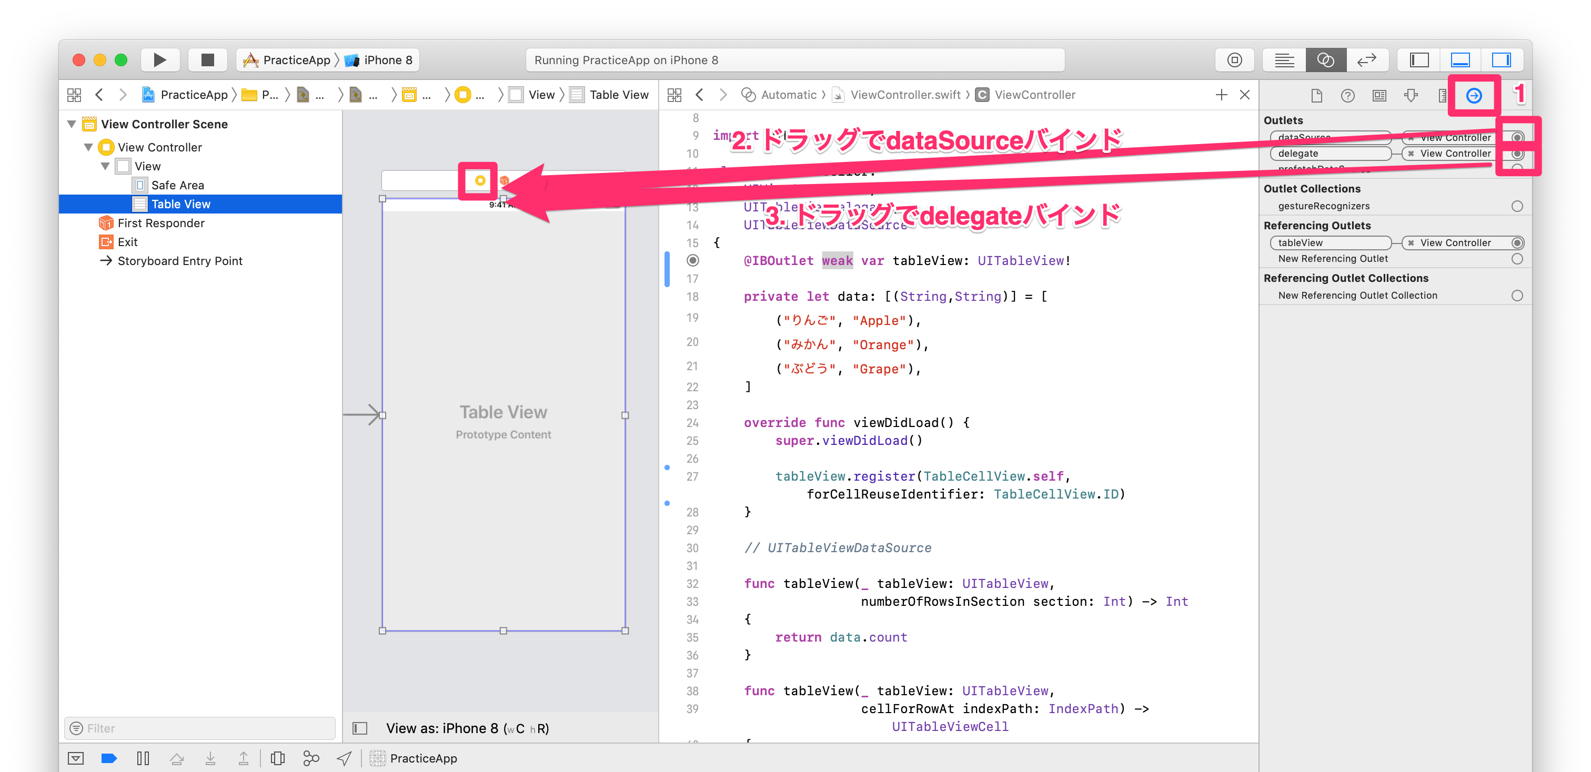Click the Run play button

click(159, 60)
